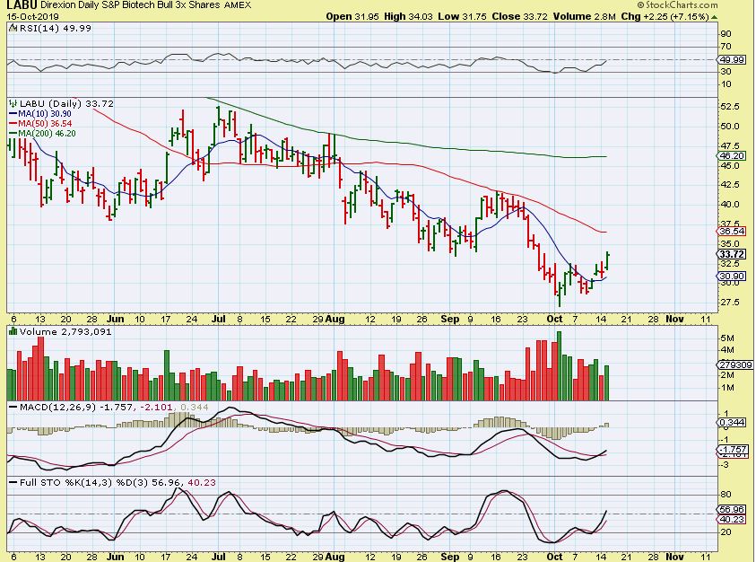Click the 46.20 price tag on axis
The height and width of the screenshot is (562, 756).
tap(732, 156)
